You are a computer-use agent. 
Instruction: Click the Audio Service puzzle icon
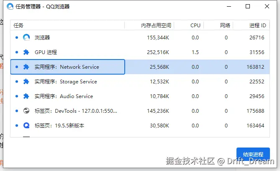pos(26,96)
